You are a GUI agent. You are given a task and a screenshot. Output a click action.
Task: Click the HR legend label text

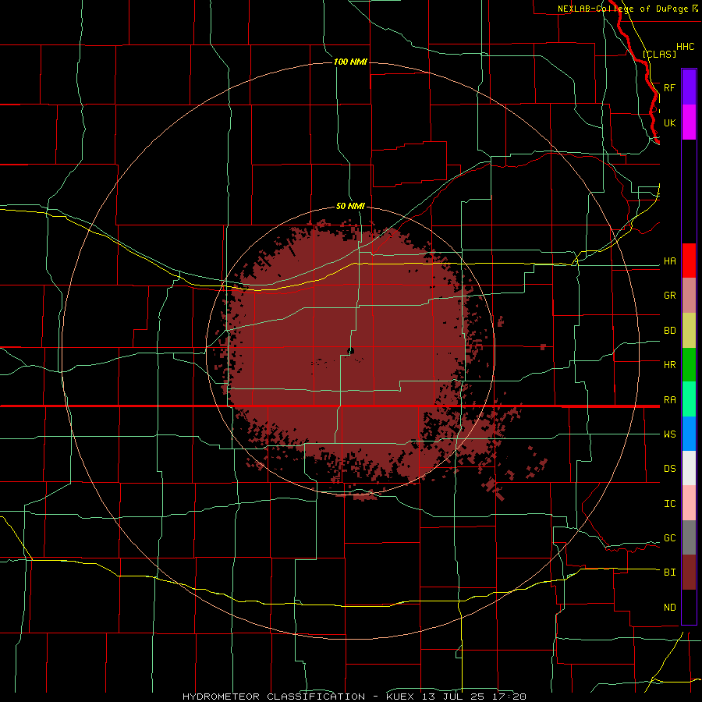tap(669, 365)
